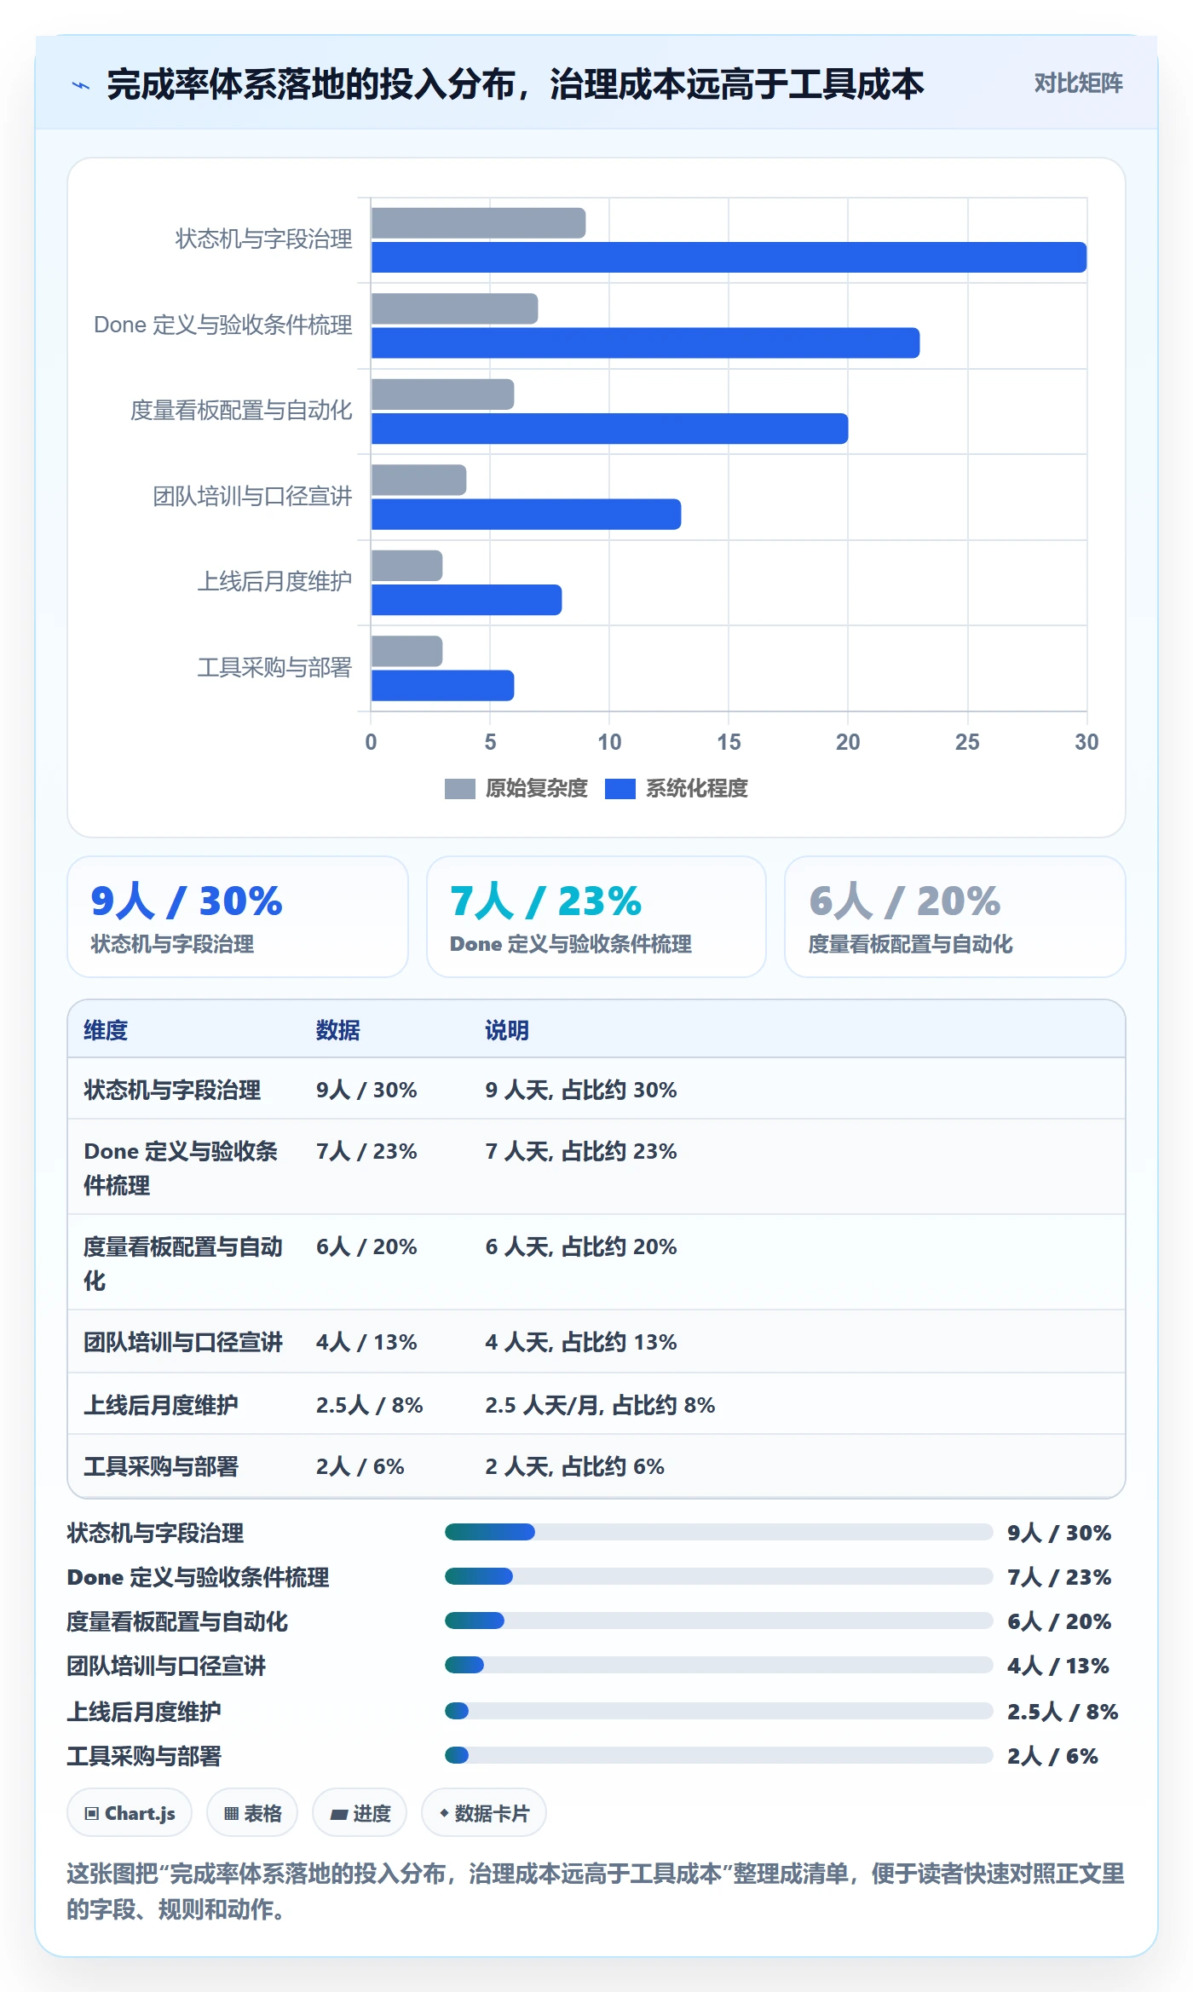Select table cell 4人 / 13%
Image resolution: width=1193 pixels, height=1992 pixels.
click(x=366, y=1342)
